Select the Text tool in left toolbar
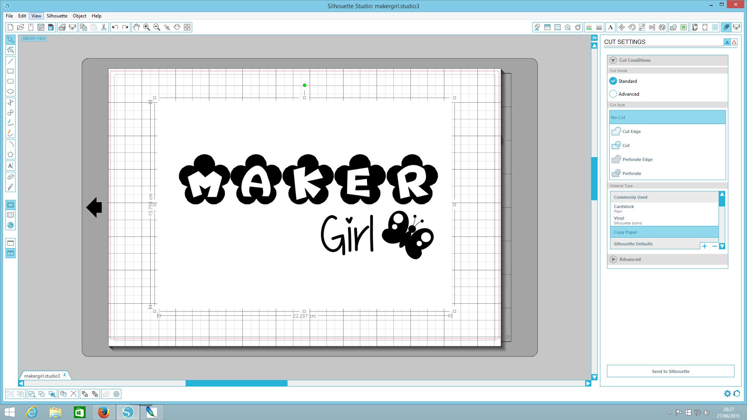Image resolution: width=747 pixels, height=420 pixels. point(11,166)
